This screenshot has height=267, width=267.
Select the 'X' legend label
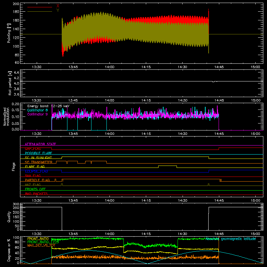click(x=58, y=6)
